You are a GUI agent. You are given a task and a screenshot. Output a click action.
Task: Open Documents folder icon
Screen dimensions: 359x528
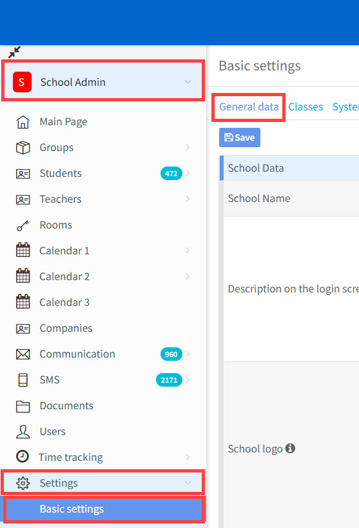tap(23, 407)
